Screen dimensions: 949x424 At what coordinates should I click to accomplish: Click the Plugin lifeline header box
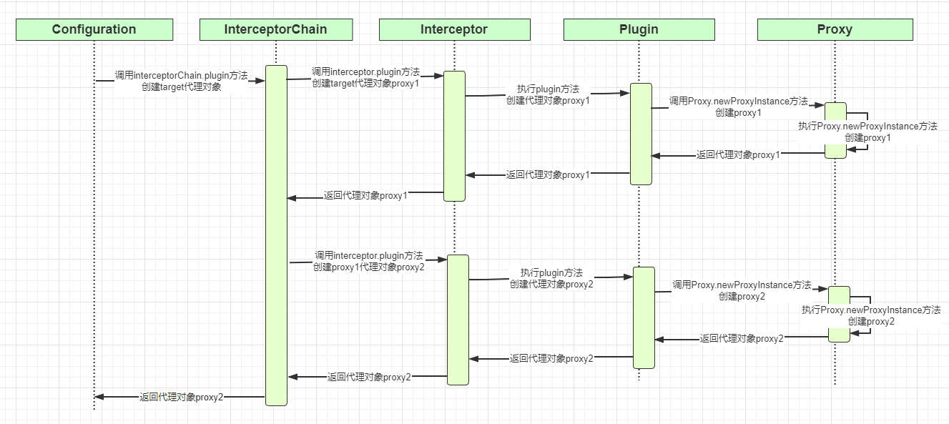pos(639,29)
